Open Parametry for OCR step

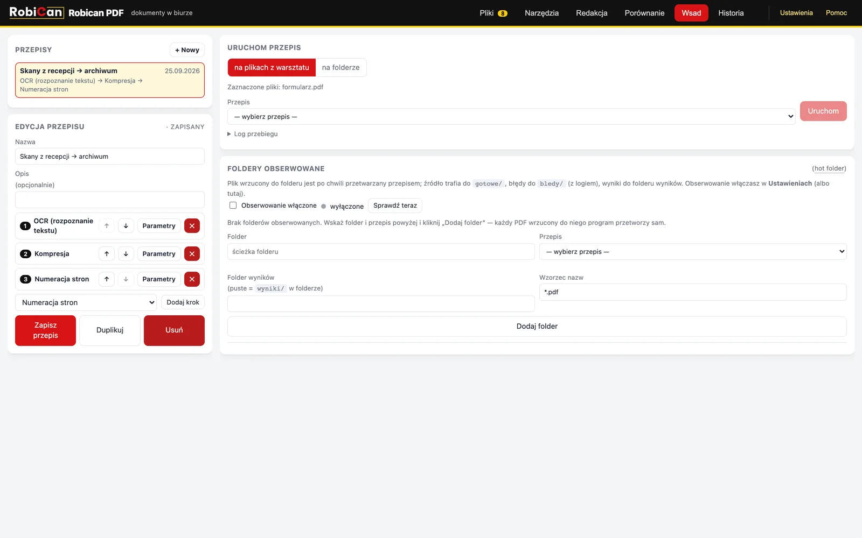[x=159, y=226]
